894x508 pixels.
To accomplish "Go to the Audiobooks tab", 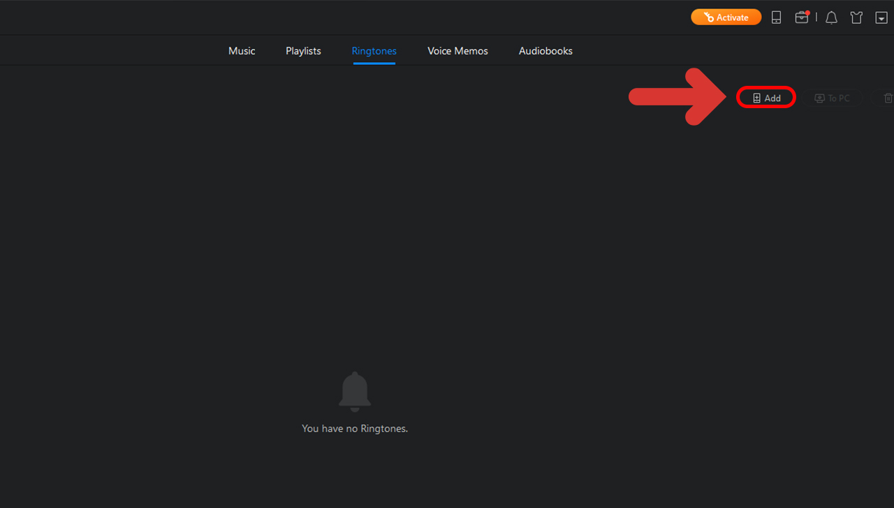I will pos(545,51).
